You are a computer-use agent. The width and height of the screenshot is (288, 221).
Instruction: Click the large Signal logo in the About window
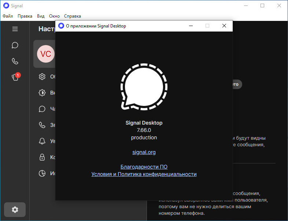144,87
